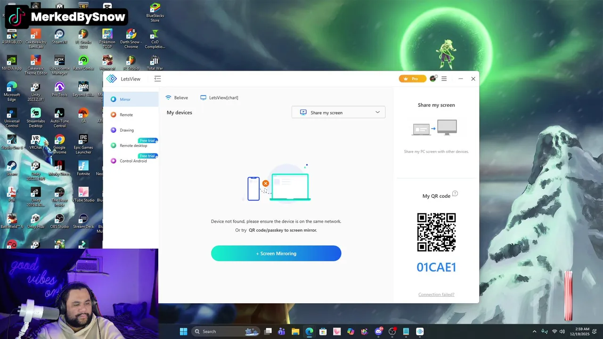Screen dimensions: 603x339
Task: Open QR code/passkey to screen mirror link
Action: click(x=283, y=230)
